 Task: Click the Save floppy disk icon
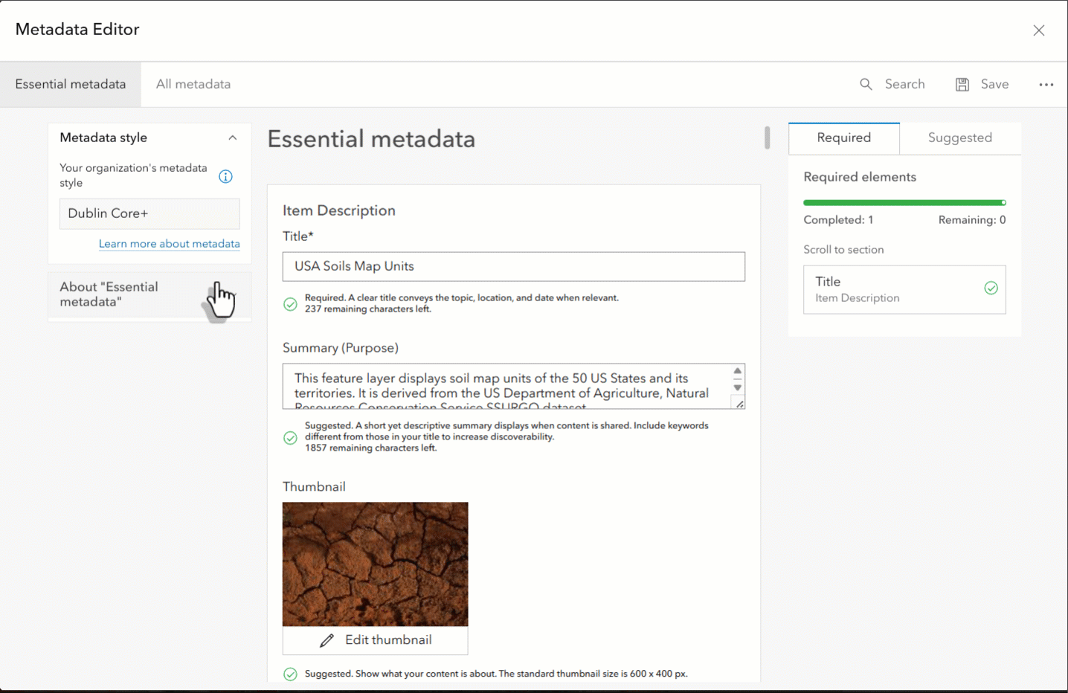point(962,84)
